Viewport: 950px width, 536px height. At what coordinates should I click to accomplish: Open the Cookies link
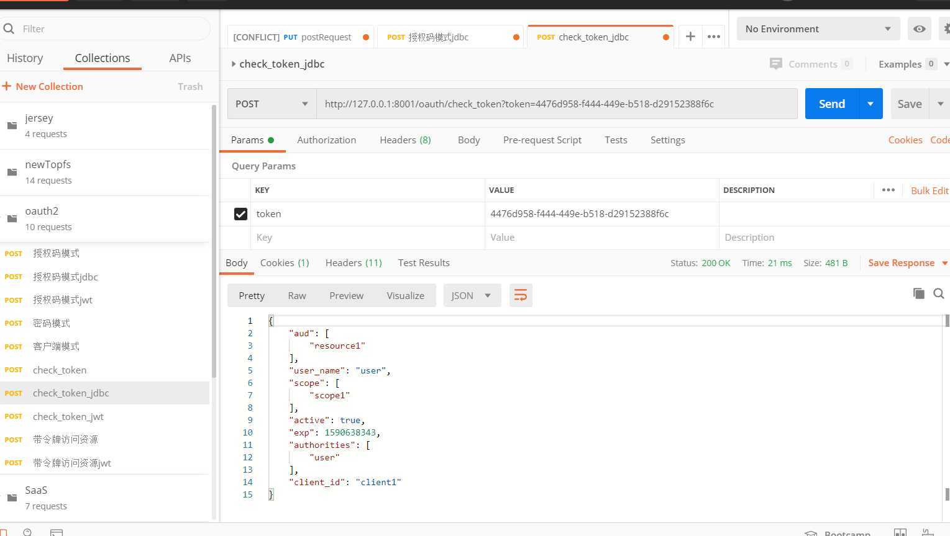click(x=905, y=140)
